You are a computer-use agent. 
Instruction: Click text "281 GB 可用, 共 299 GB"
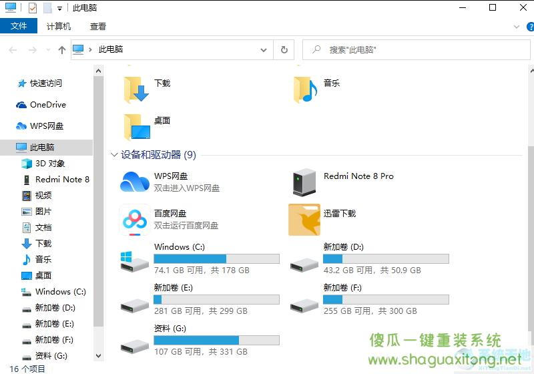pyautogui.click(x=201, y=311)
